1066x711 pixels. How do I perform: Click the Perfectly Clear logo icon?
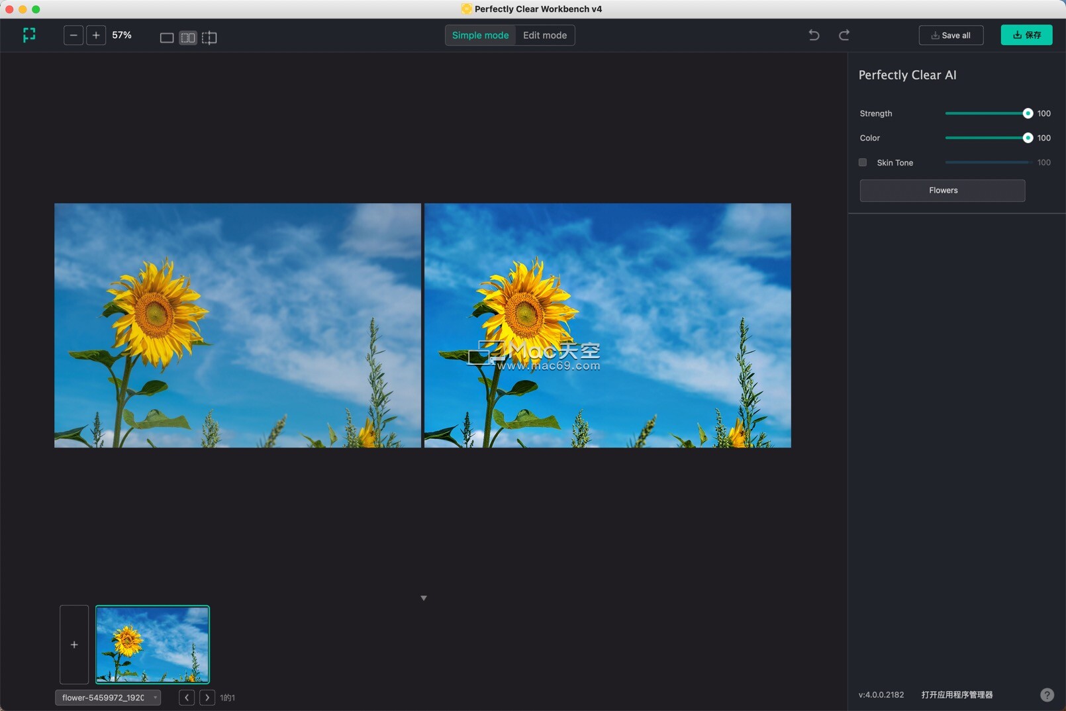[x=29, y=35]
